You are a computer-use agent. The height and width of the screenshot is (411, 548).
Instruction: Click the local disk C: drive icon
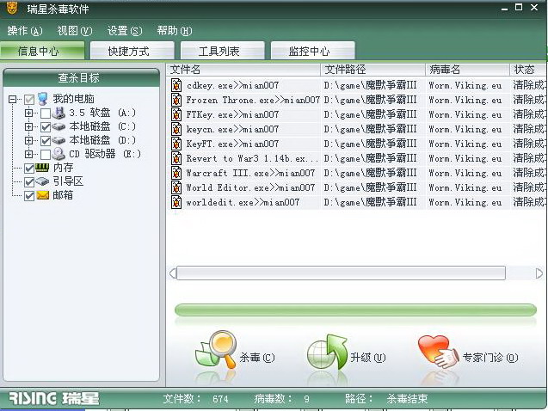click(x=58, y=126)
